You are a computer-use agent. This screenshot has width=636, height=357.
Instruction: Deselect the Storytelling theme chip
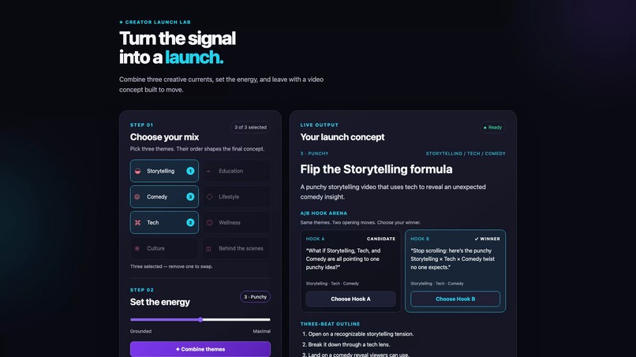(164, 170)
